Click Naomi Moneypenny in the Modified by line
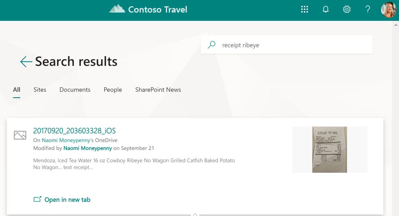The height and width of the screenshot is (216, 399). (88, 148)
